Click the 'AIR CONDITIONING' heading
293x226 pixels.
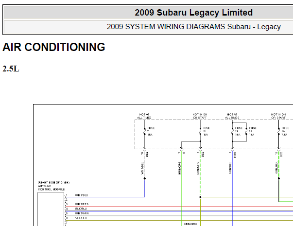coord(54,47)
